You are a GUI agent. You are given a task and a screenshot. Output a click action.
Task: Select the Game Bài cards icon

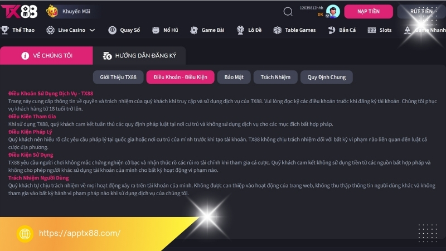point(194,30)
